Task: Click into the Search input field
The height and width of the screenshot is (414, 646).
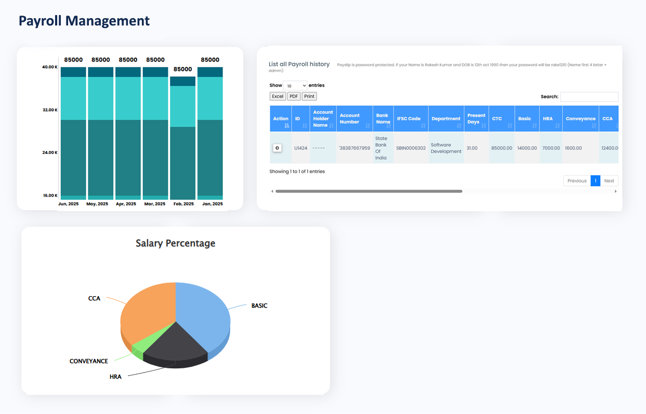Action: (x=589, y=96)
